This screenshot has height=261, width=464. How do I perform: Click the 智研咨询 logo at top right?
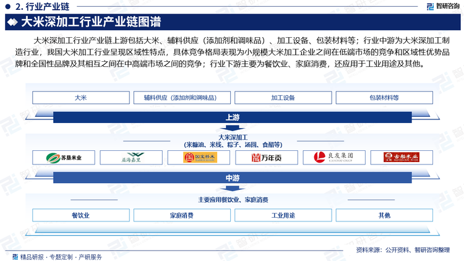tap(443, 6)
